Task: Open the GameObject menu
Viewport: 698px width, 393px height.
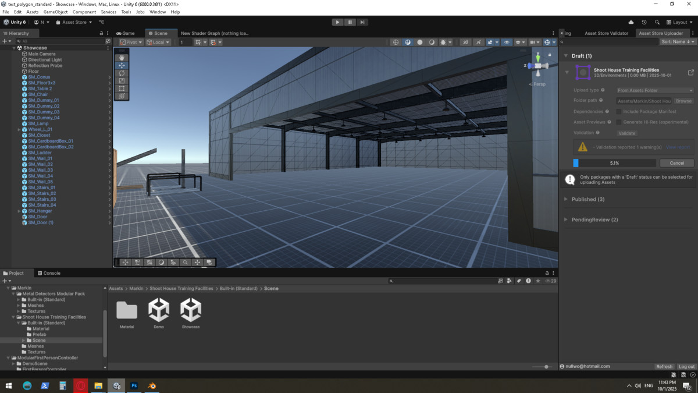Action: (55, 12)
